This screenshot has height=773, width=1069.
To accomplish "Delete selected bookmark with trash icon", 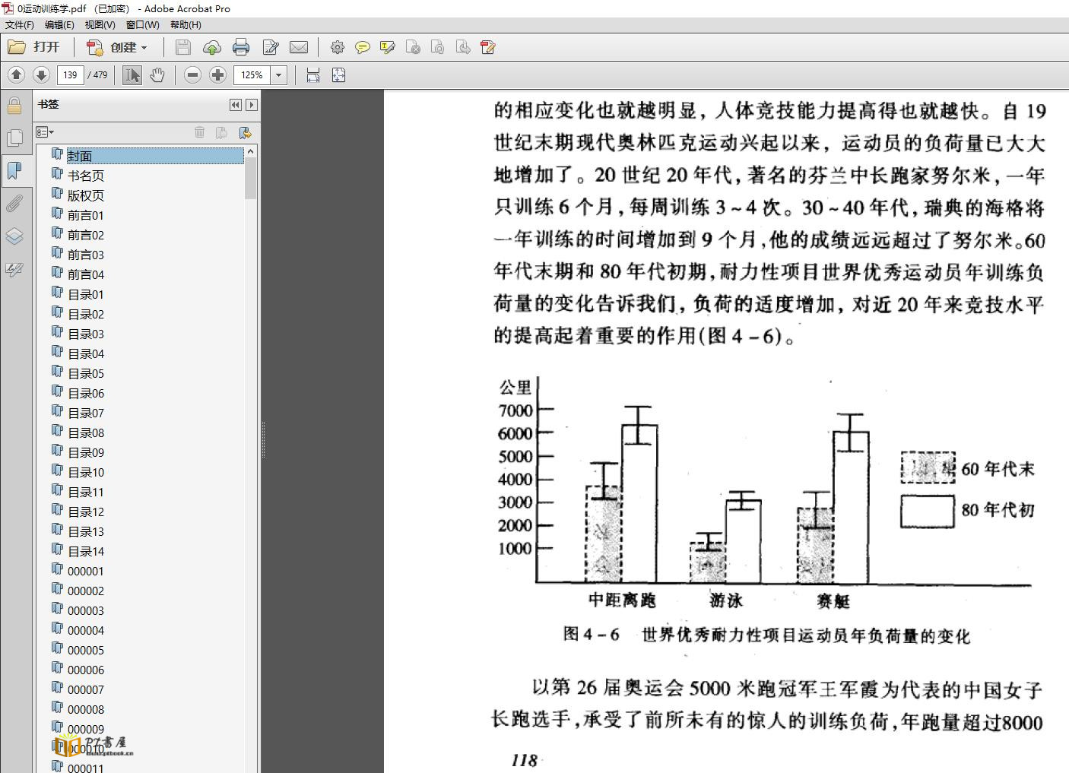I will point(199,132).
